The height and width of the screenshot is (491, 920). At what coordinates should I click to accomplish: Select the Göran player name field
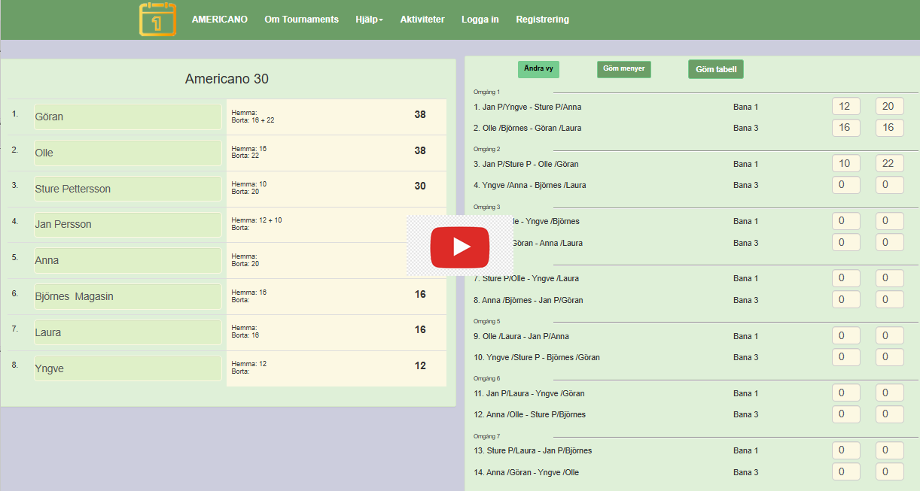127,117
